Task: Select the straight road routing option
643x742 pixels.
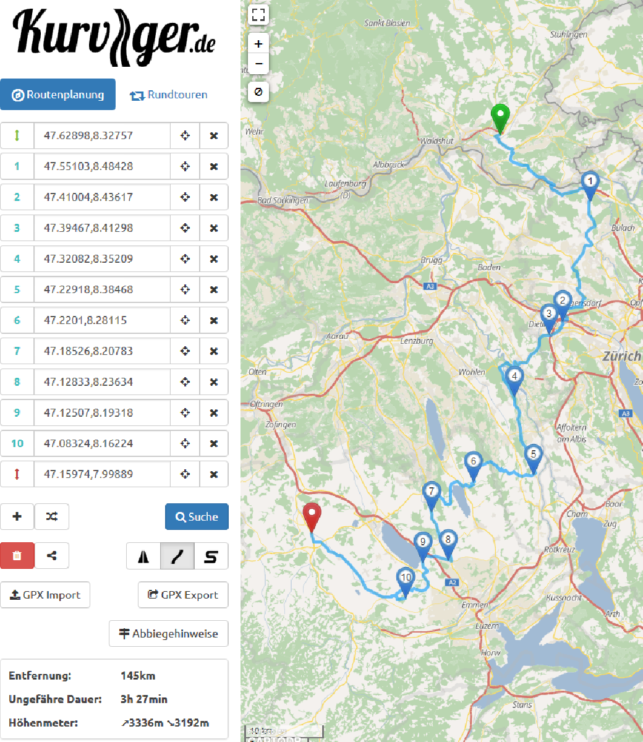Action: click(x=143, y=556)
